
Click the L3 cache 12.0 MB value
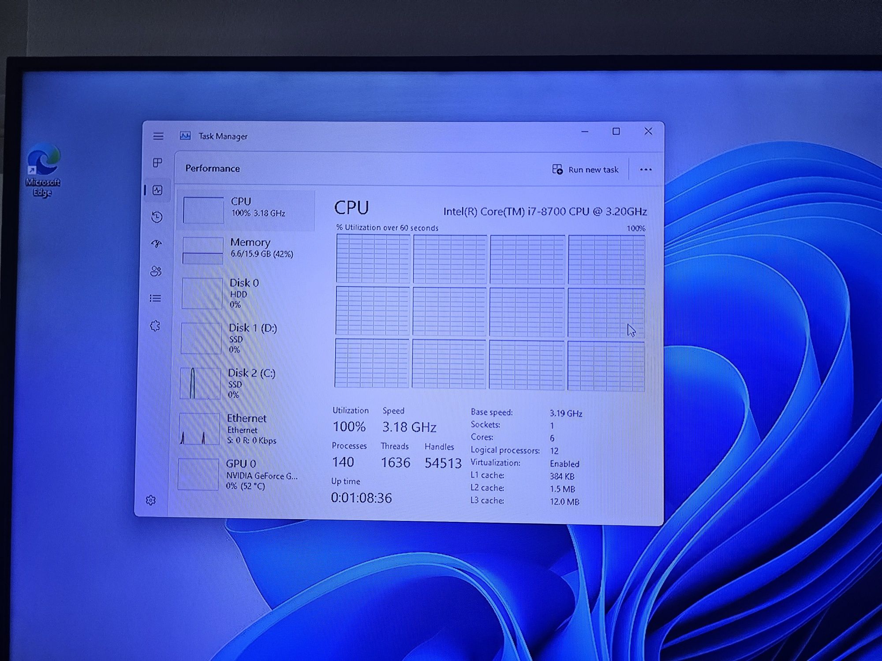point(564,501)
